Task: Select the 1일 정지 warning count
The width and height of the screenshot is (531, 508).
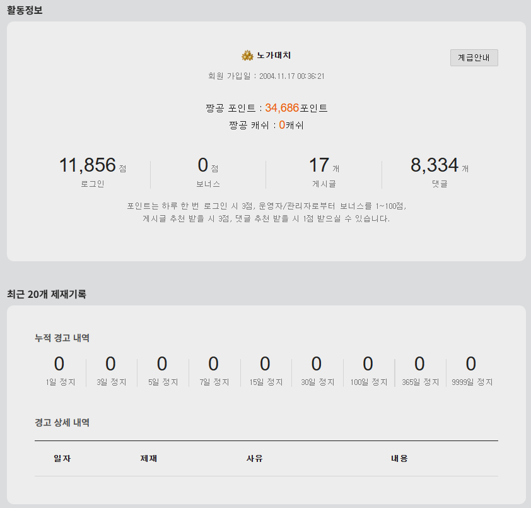Action: [59, 364]
